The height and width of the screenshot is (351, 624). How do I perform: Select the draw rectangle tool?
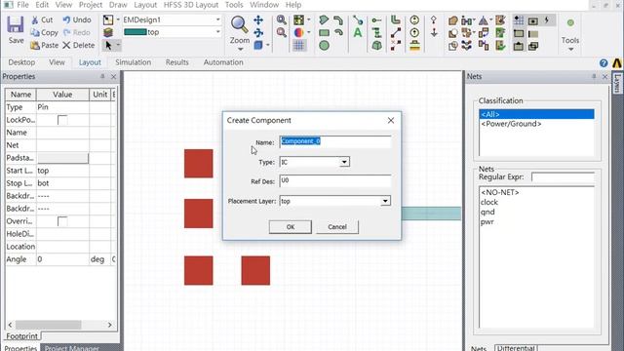[x=324, y=32]
